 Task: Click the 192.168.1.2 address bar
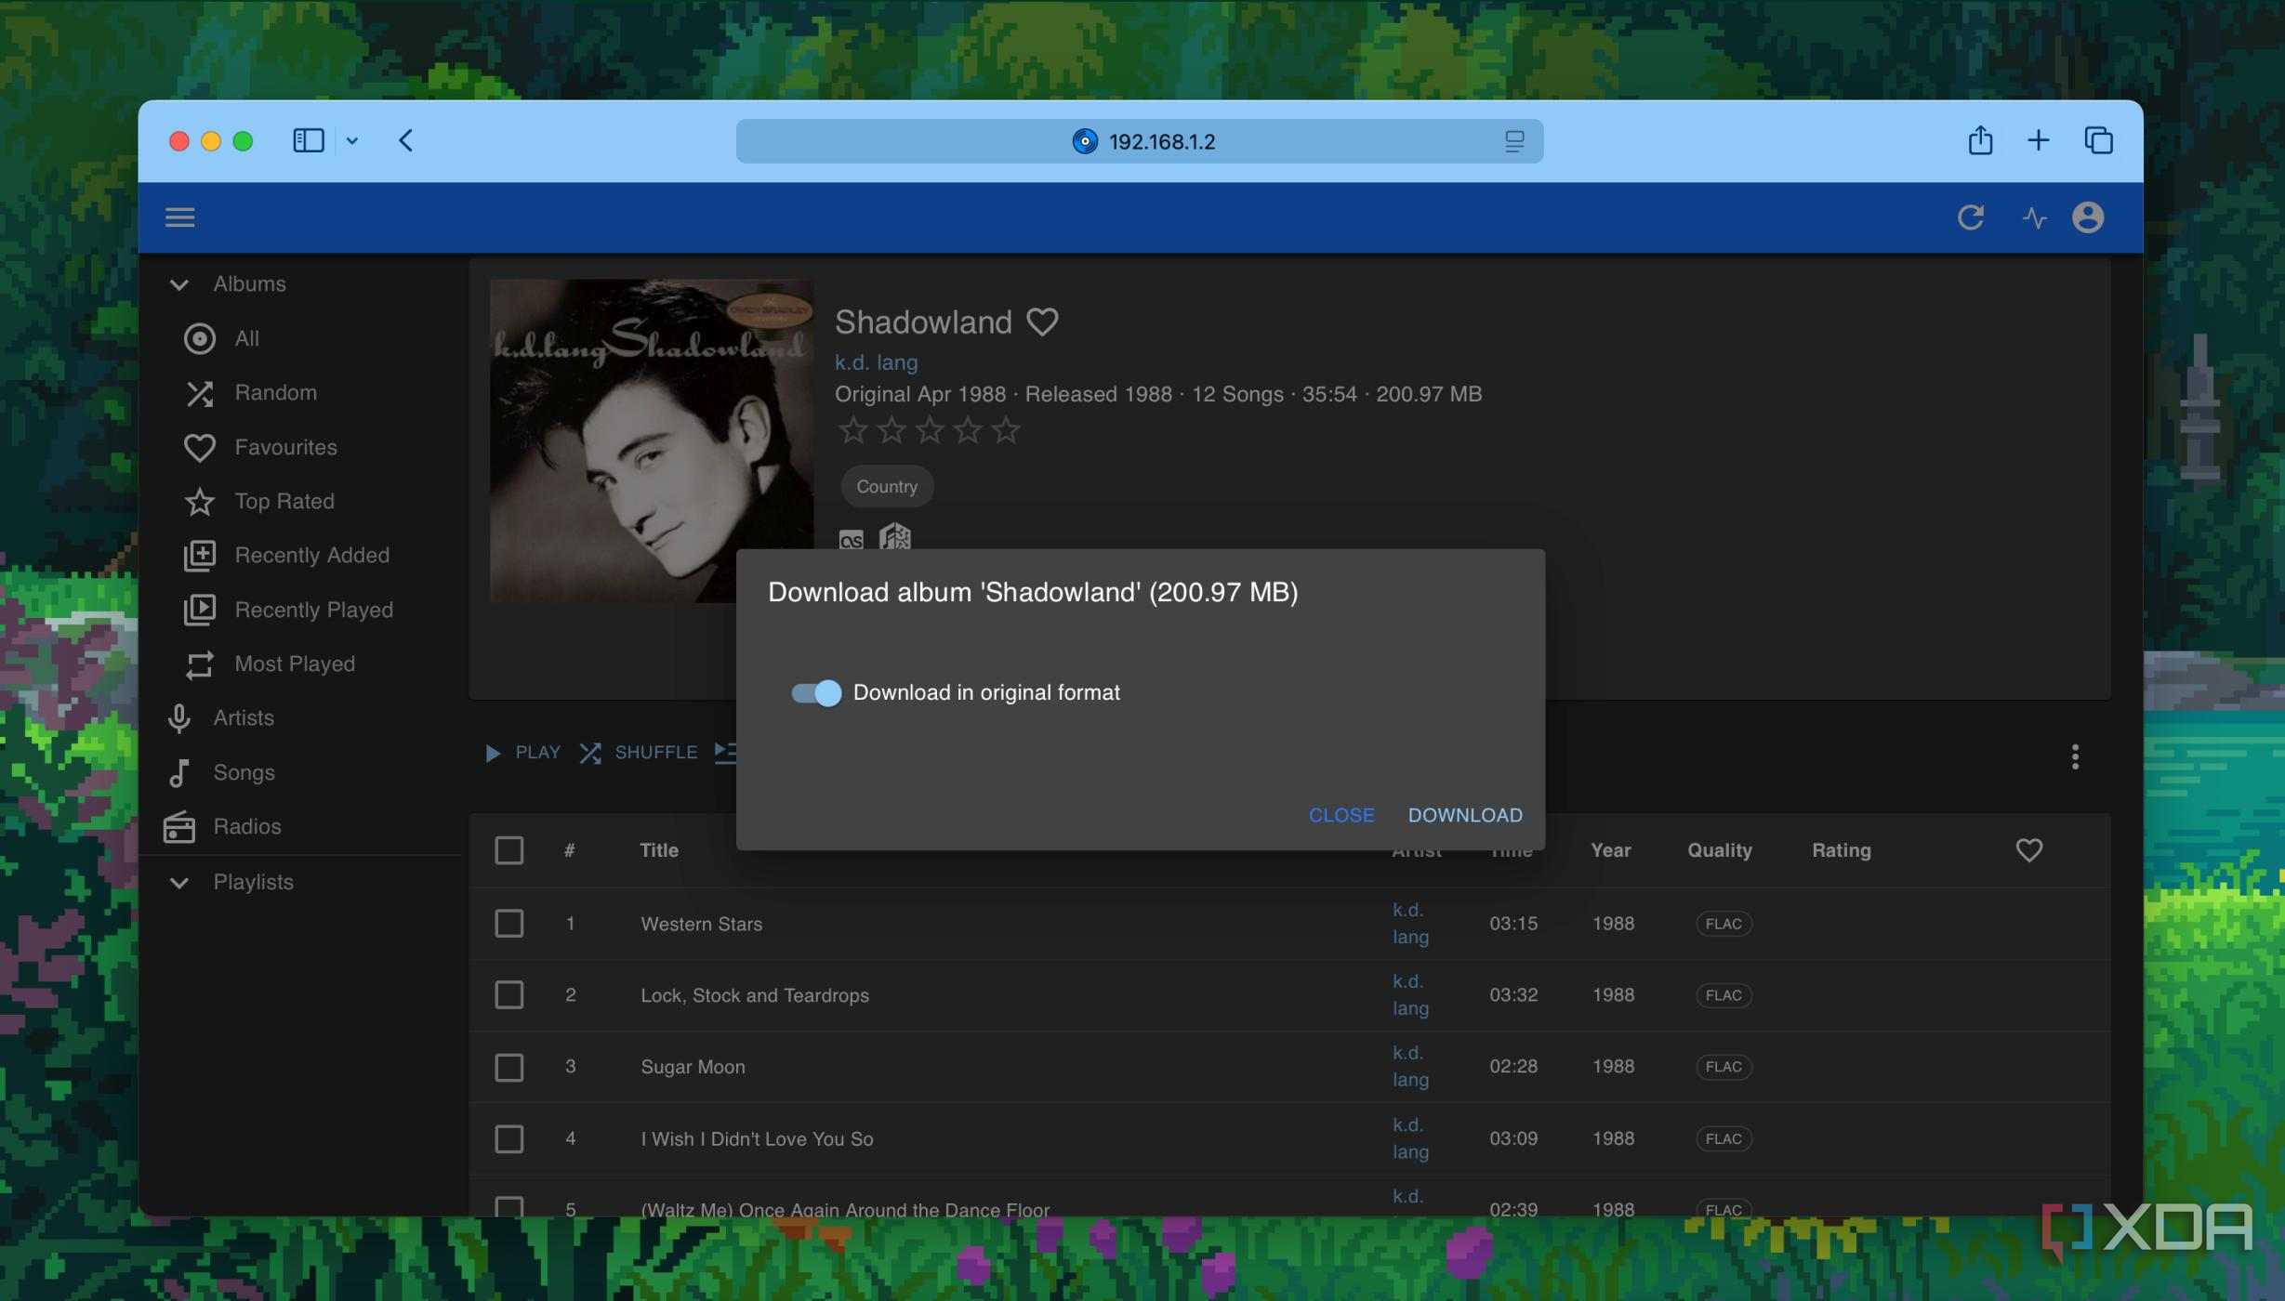click(1140, 141)
